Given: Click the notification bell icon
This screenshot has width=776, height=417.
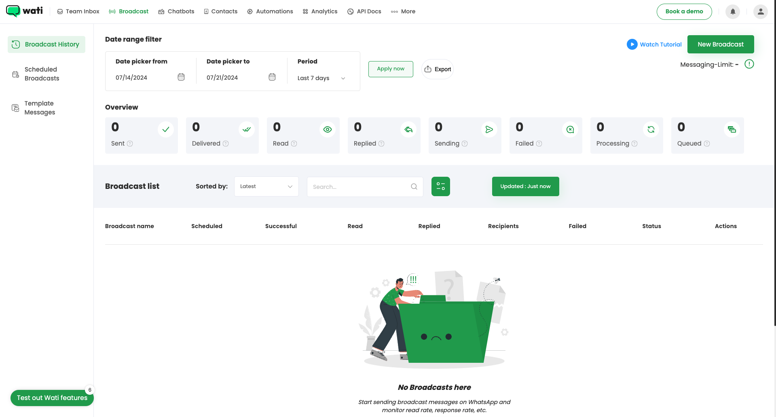Looking at the screenshot, I should click(732, 12).
